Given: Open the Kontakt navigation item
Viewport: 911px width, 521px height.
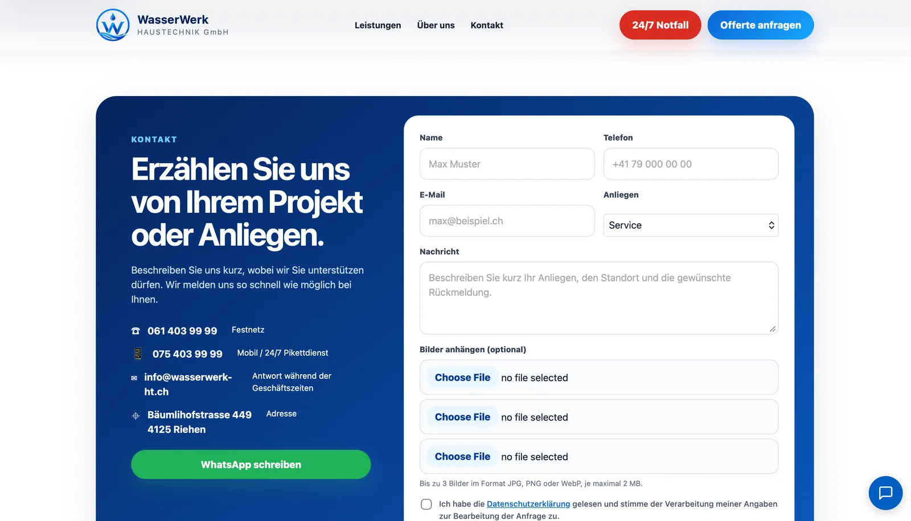Looking at the screenshot, I should (x=487, y=25).
